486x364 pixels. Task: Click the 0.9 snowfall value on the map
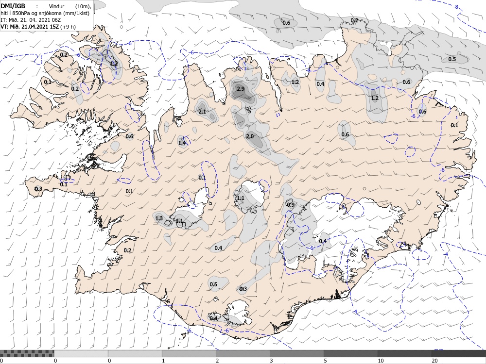[x=291, y=205]
